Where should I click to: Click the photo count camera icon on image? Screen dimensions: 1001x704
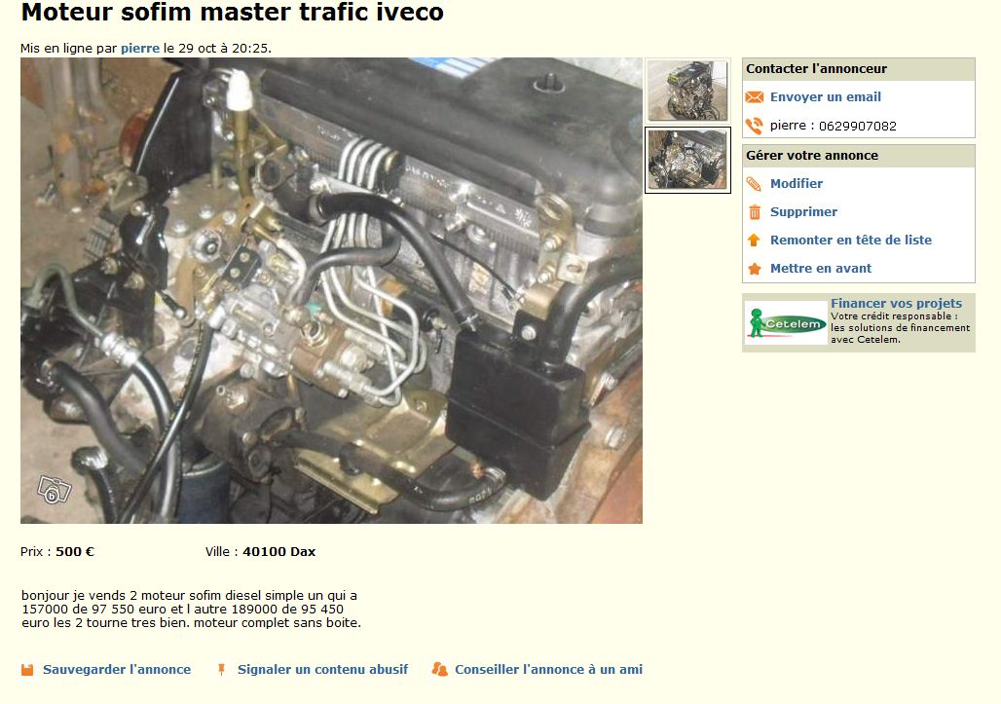click(54, 490)
